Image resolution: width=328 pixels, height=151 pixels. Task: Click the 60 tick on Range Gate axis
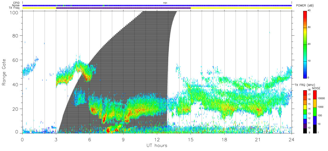pyautogui.click(x=16, y=60)
